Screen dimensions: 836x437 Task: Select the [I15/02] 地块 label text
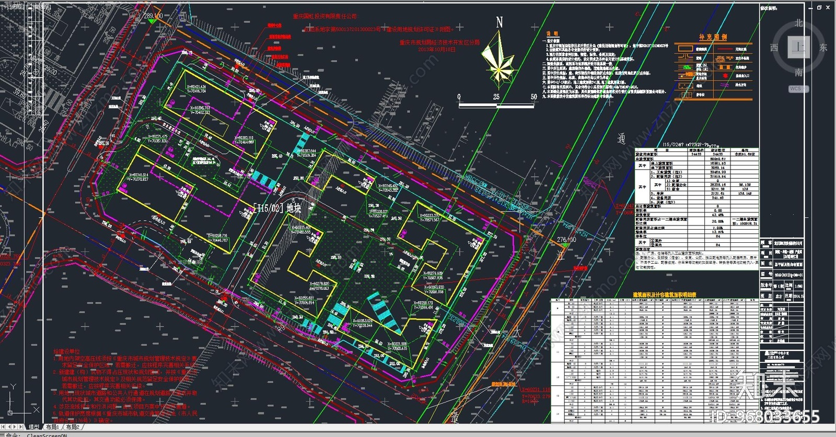pyautogui.click(x=277, y=208)
